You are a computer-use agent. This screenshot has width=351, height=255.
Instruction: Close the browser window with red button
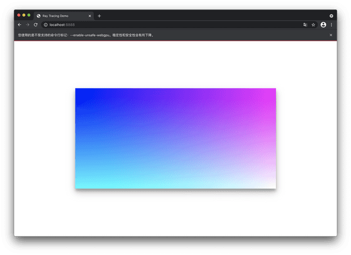(x=19, y=15)
